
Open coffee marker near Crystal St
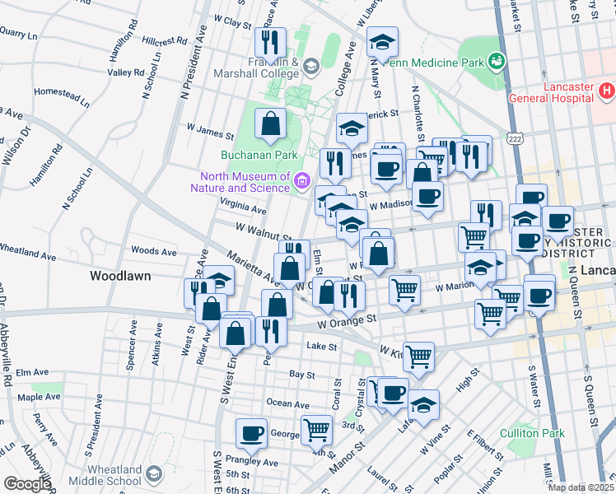[393, 394]
